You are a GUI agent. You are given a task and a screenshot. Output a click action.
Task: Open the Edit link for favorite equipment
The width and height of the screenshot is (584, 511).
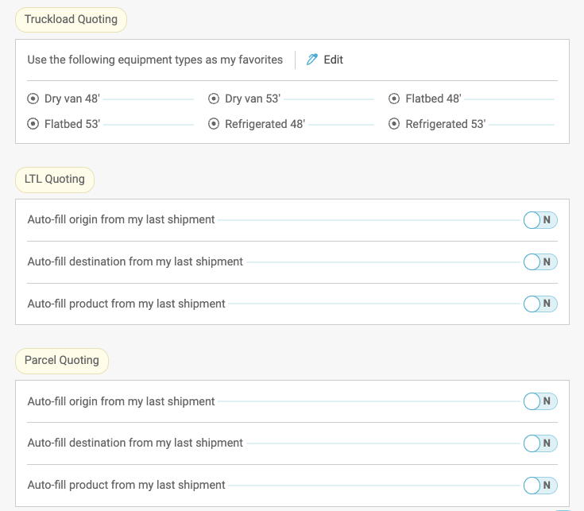coord(333,60)
